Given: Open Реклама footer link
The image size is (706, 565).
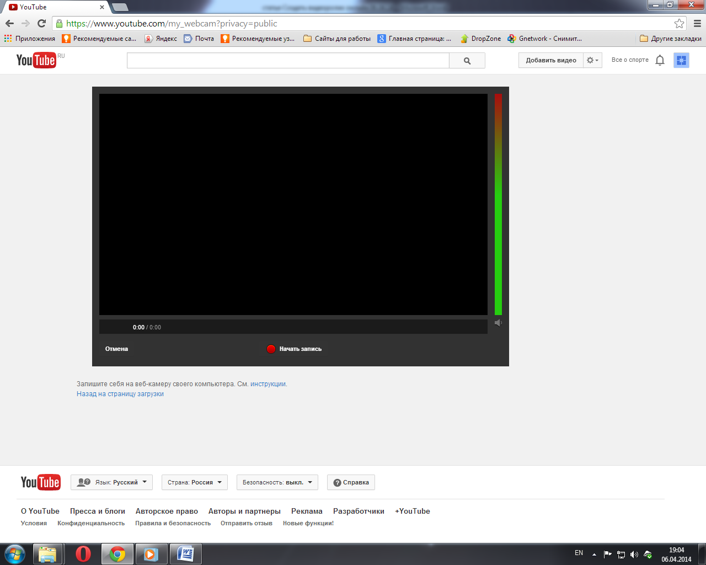Looking at the screenshot, I should [307, 511].
